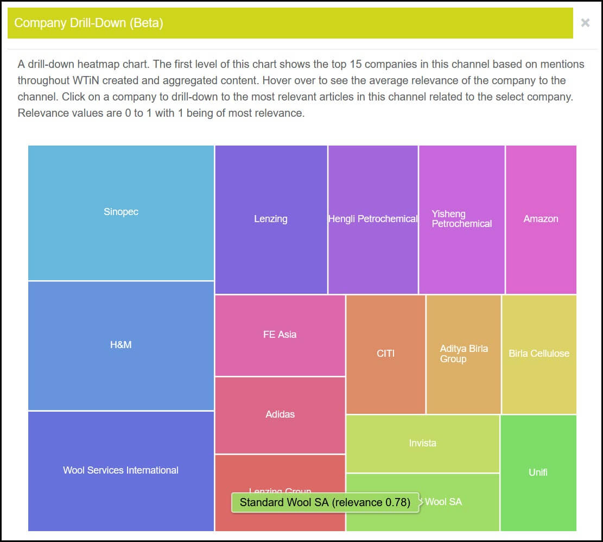Drill down into the CITI block
603x542 pixels.
[x=385, y=354]
